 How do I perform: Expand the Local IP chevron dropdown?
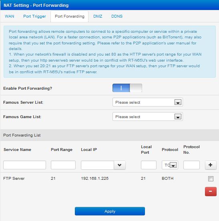[x=120, y=165]
